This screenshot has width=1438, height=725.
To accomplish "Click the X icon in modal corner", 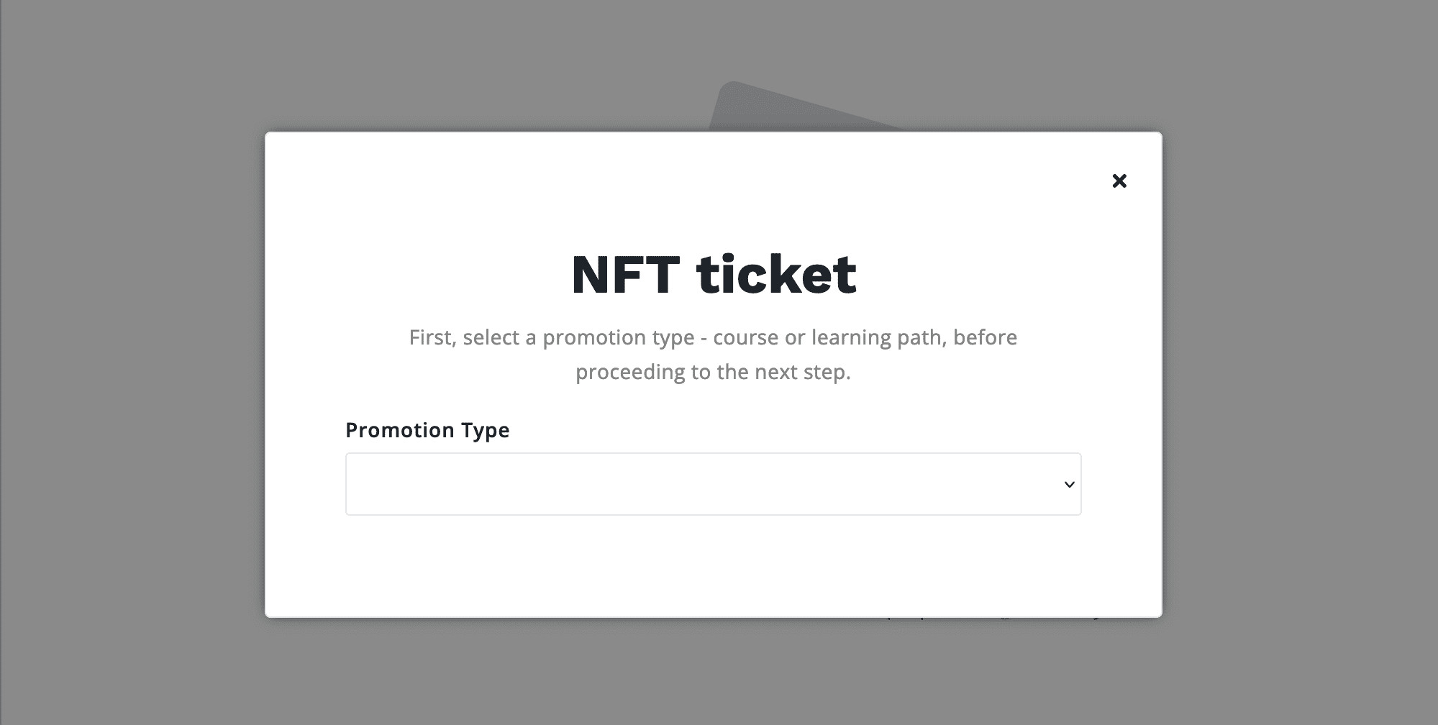I will pos(1119,181).
